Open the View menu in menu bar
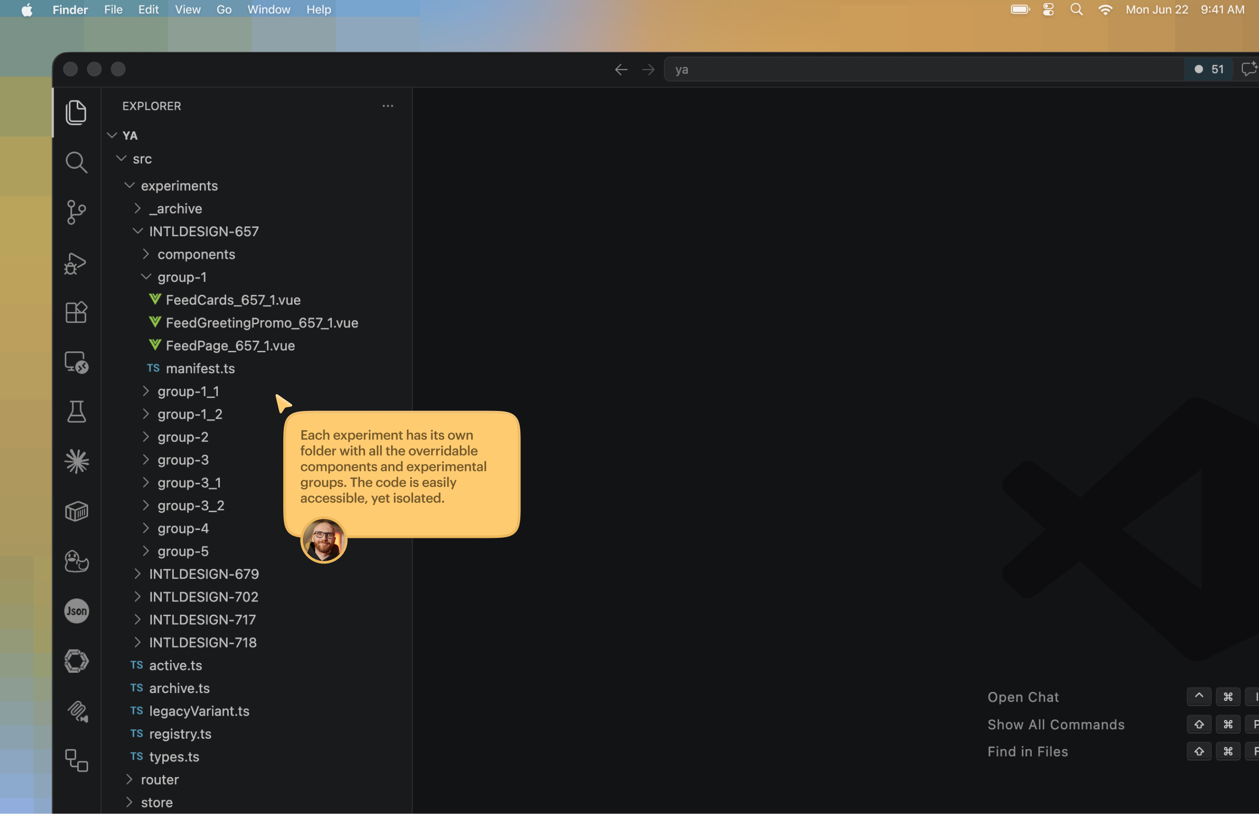Screen dimensions: 1259x814 [x=187, y=9]
